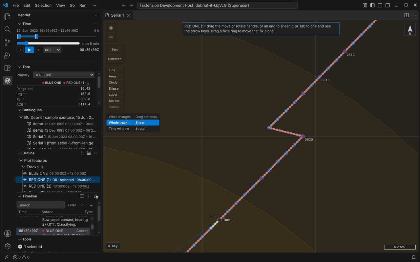The height and width of the screenshot is (262, 420).
Task: Click the current time slider thumb
Action: (26, 43)
